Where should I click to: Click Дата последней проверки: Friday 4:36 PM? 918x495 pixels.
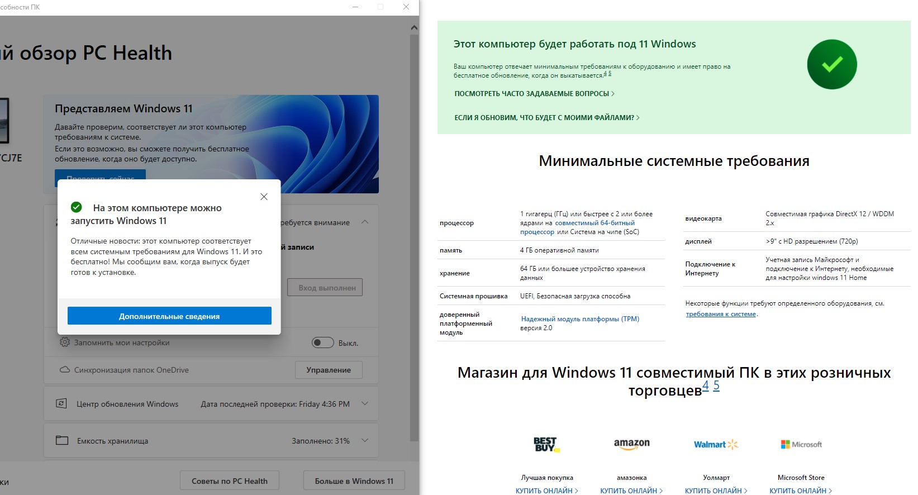[275, 404]
